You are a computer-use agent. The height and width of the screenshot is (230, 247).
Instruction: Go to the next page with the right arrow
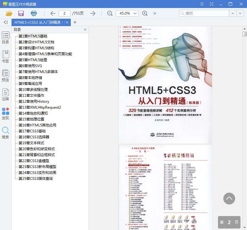93,13
